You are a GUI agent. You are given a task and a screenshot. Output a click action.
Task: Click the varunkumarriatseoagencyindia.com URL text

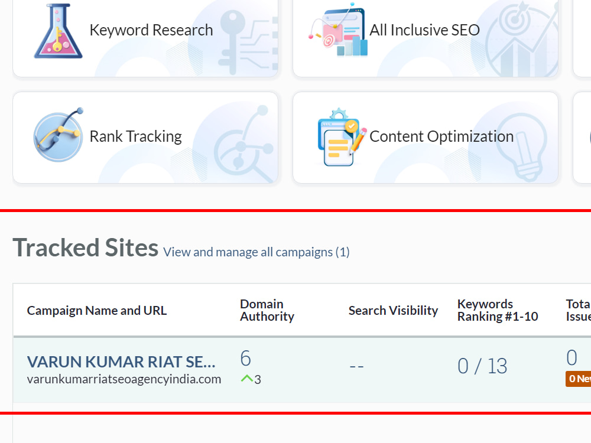124,379
